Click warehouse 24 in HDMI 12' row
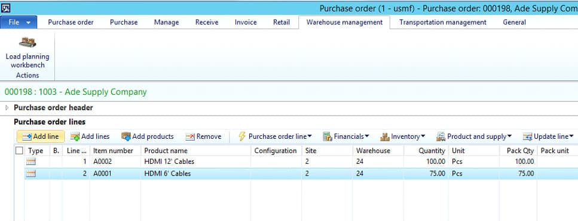 coord(378,162)
